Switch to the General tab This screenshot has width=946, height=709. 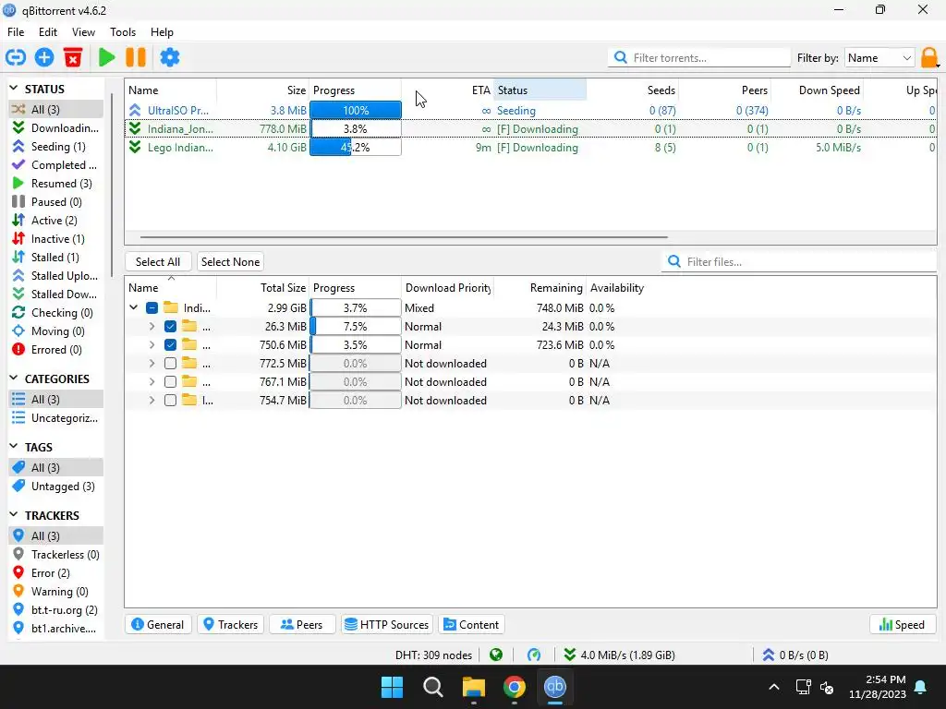coord(158,625)
